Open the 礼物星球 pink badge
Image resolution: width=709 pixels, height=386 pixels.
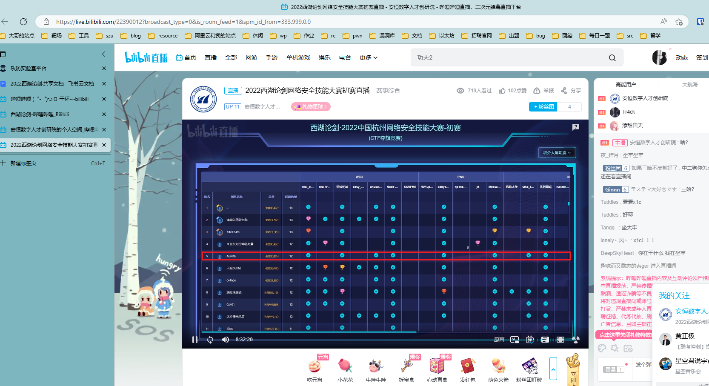[311, 107]
